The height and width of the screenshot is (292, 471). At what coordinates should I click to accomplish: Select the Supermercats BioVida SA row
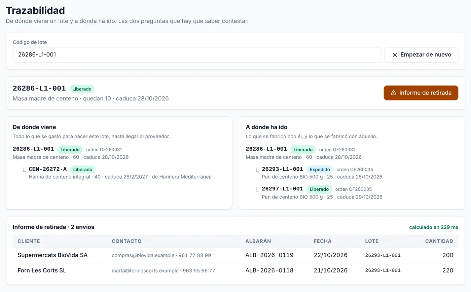pos(235,255)
